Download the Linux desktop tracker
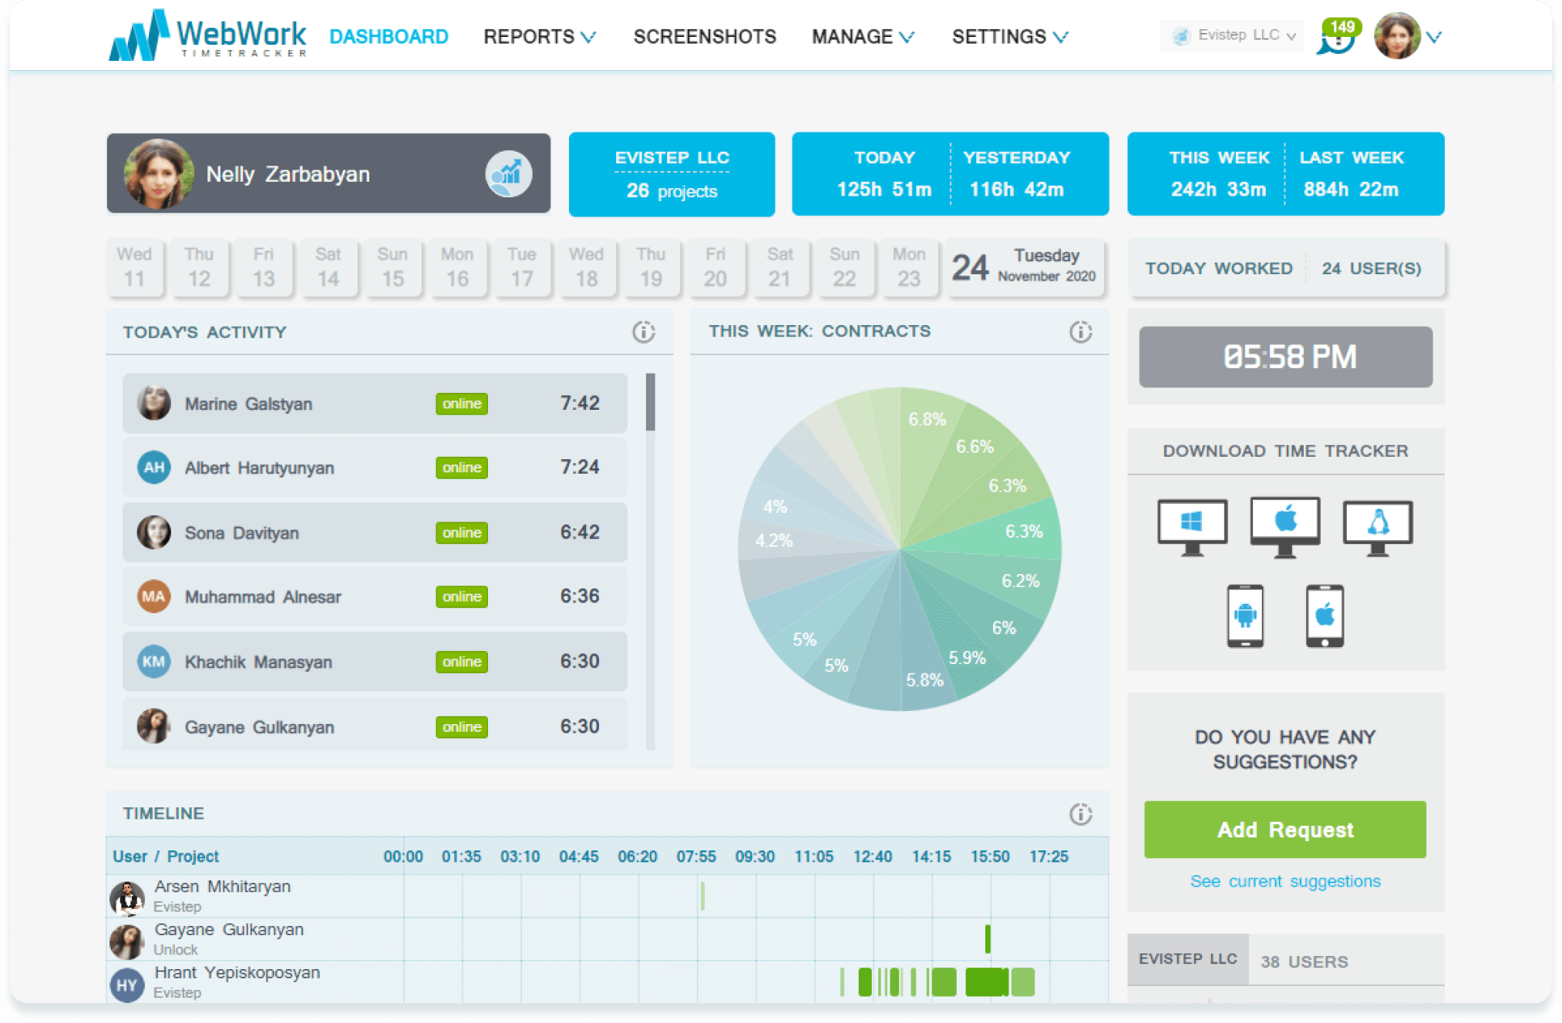 (x=1378, y=527)
